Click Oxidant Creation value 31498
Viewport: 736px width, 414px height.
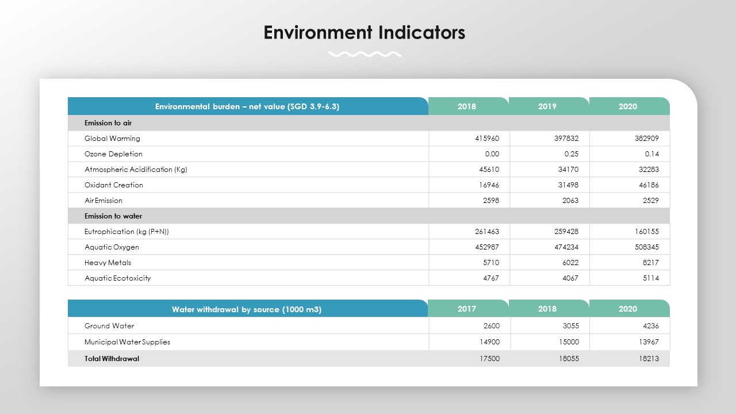(569, 185)
